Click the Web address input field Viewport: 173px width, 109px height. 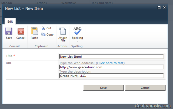point(111,67)
